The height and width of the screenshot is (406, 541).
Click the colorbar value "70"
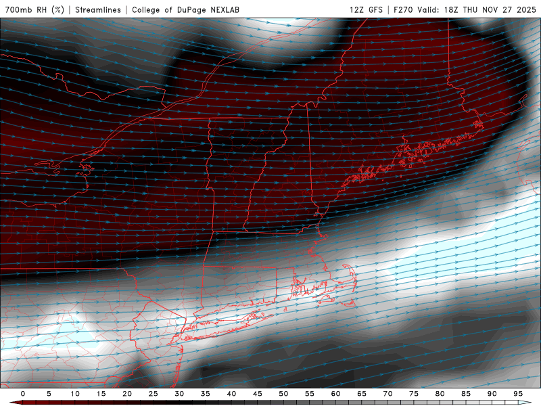tap(387, 394)
